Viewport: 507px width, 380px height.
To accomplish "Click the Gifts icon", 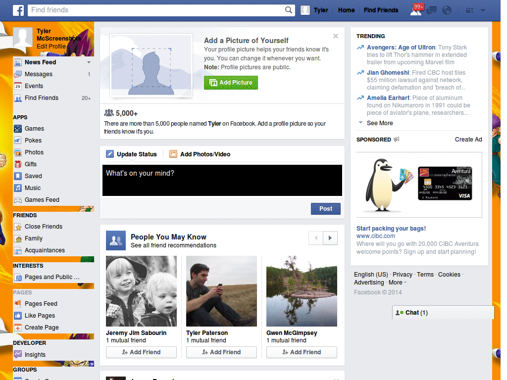I will pyautogui.click(x=18, y=164).
